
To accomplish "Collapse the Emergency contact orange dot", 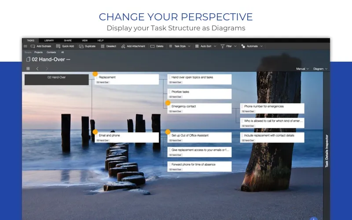I will click(x=168, y=103).
